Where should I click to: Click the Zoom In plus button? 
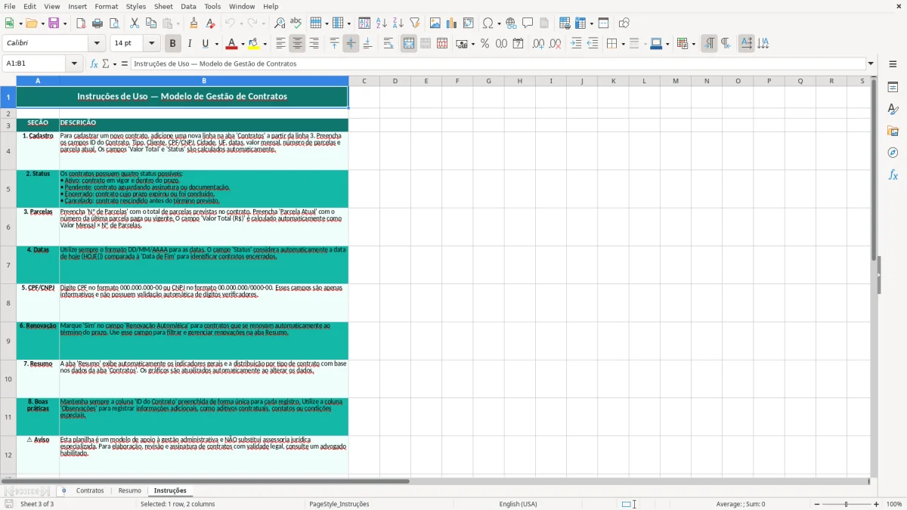click(877, 504)
